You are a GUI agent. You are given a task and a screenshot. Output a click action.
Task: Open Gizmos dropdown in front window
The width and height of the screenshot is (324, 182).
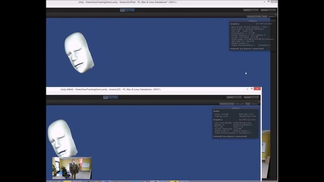[255, 104]
